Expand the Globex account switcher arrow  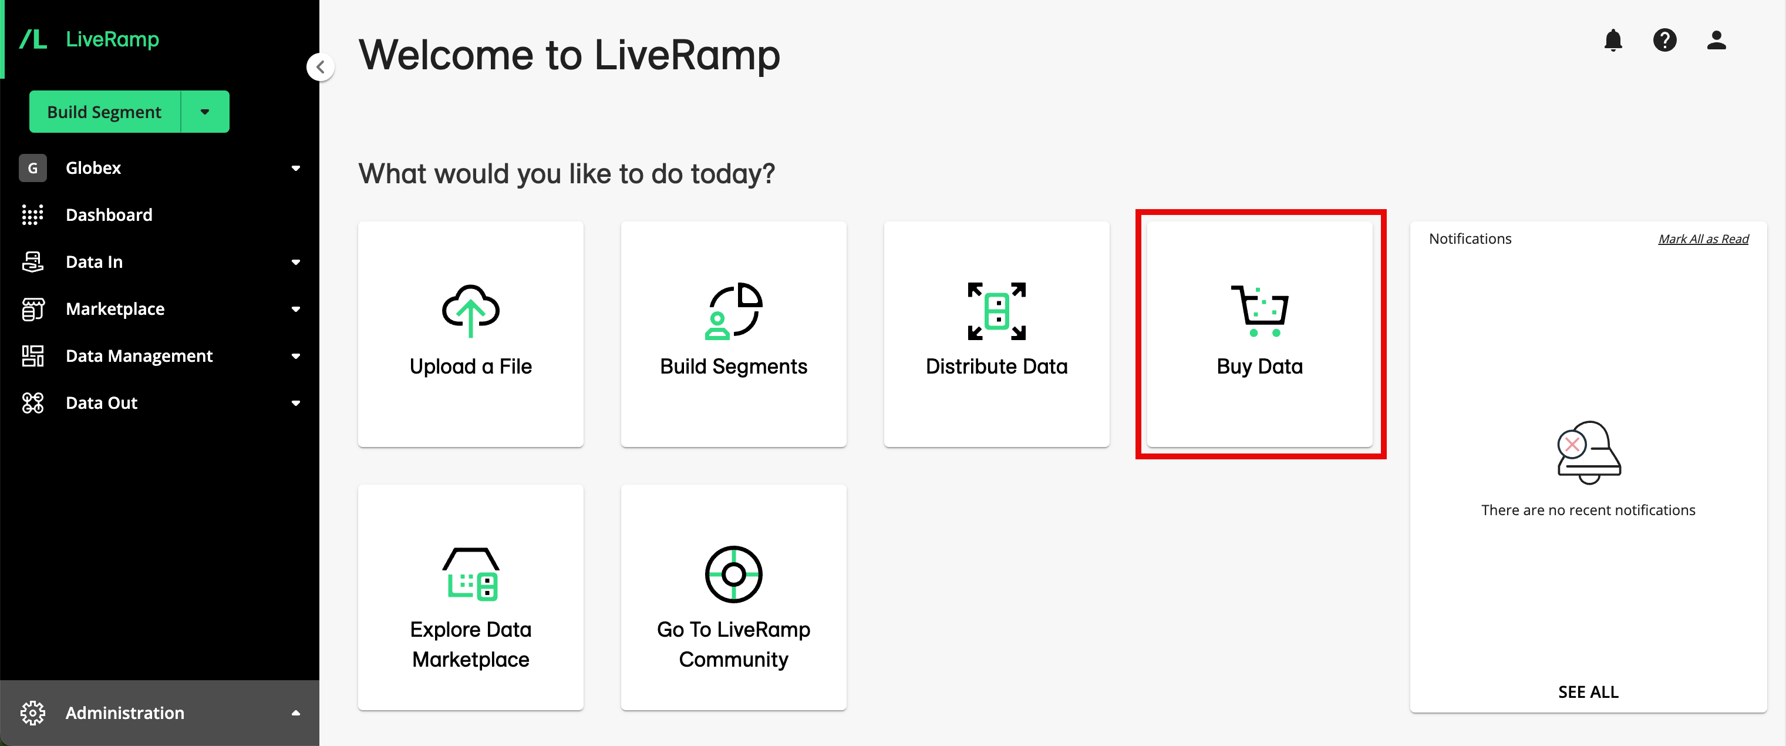pos(296,168)
